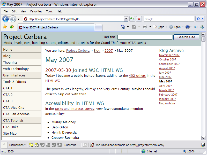Click the Help question mark icon
This screenshot has height=155, width=207.
pos(188,27)
